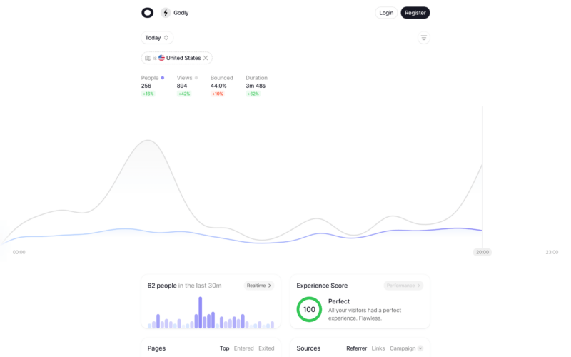Click the black ring logo icon
The height and width of the screenshot is (357, 571).
[148, 13]
